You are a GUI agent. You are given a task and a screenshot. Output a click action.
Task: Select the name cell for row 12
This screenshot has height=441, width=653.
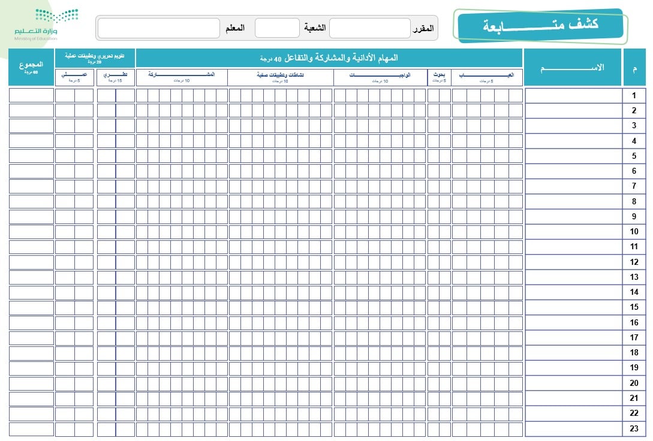pyautogui.click(x=573, y=262)
